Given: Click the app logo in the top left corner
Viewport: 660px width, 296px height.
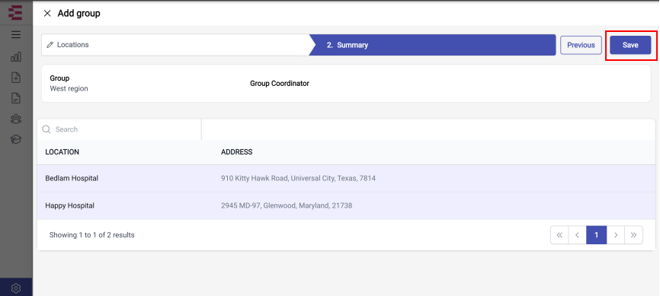Looking at the screenshot, I should [x=15, y=13].
